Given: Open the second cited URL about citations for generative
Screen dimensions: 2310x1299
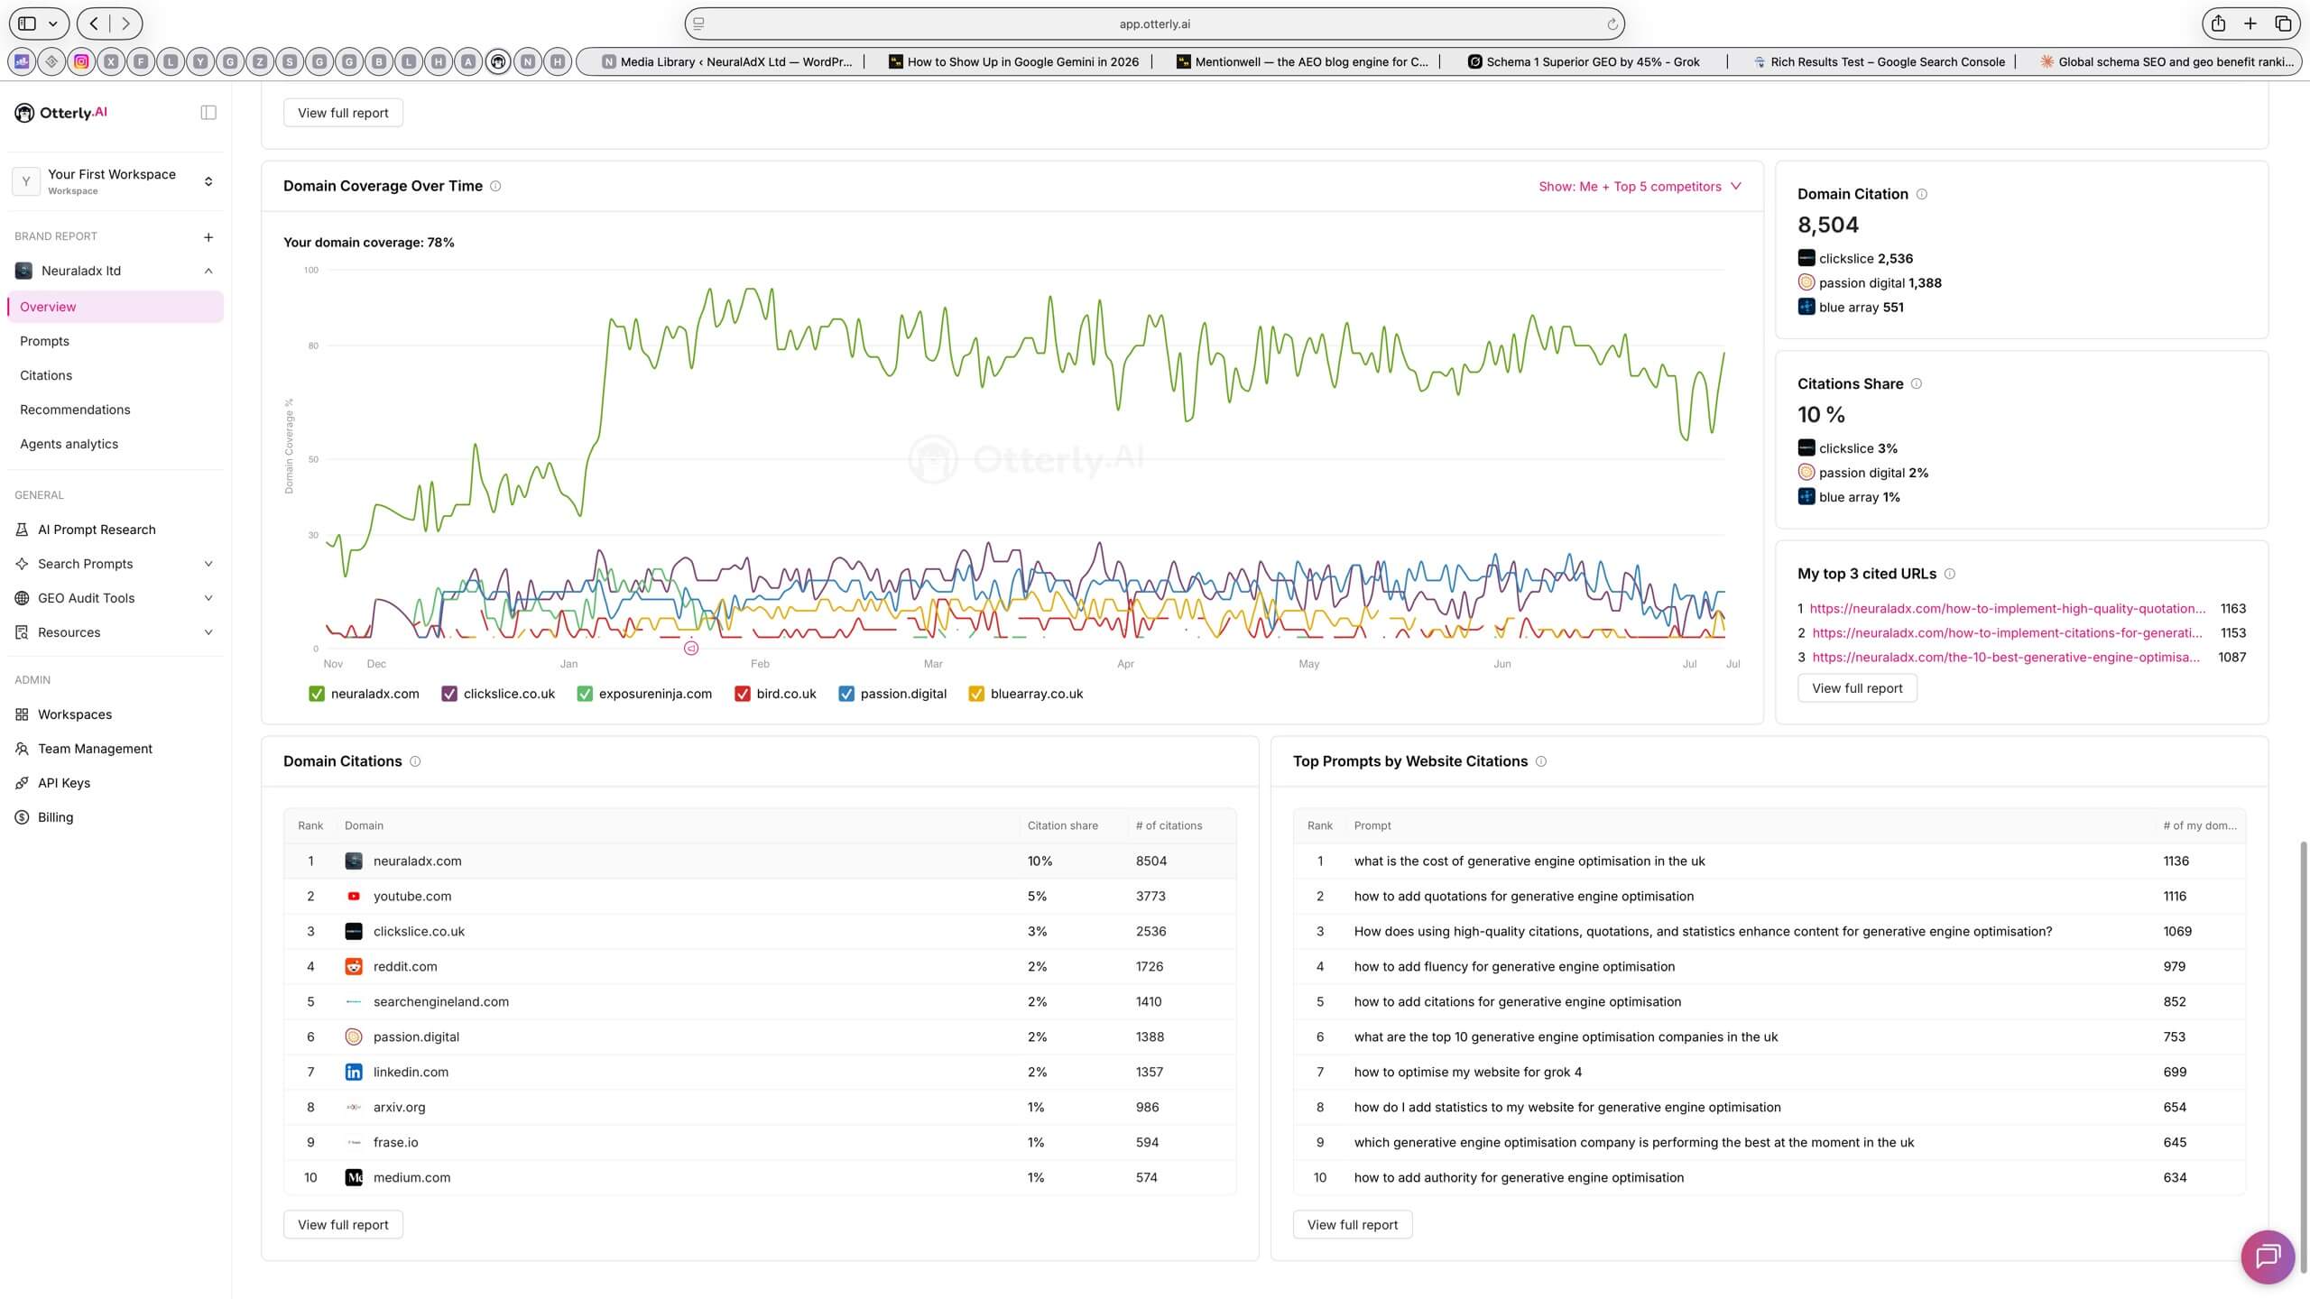Looking at the screenshot, I should 2008,633.
